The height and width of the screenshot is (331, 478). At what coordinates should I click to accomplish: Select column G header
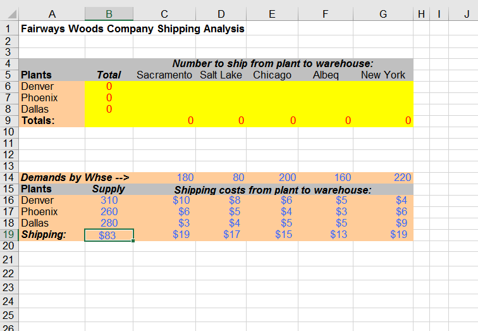coord(383,14)
